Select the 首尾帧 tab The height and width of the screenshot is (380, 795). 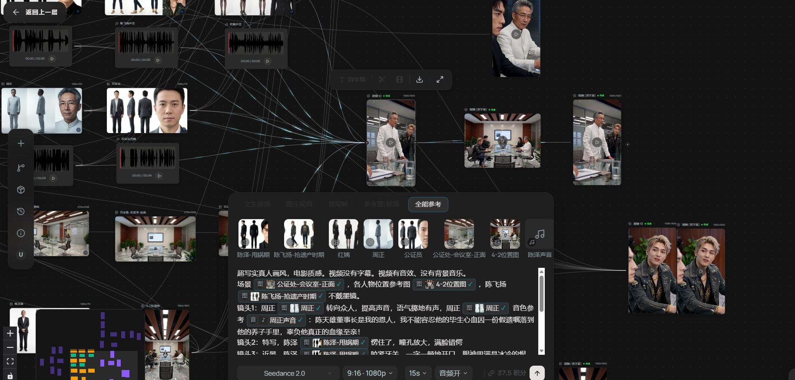(338, 204)
